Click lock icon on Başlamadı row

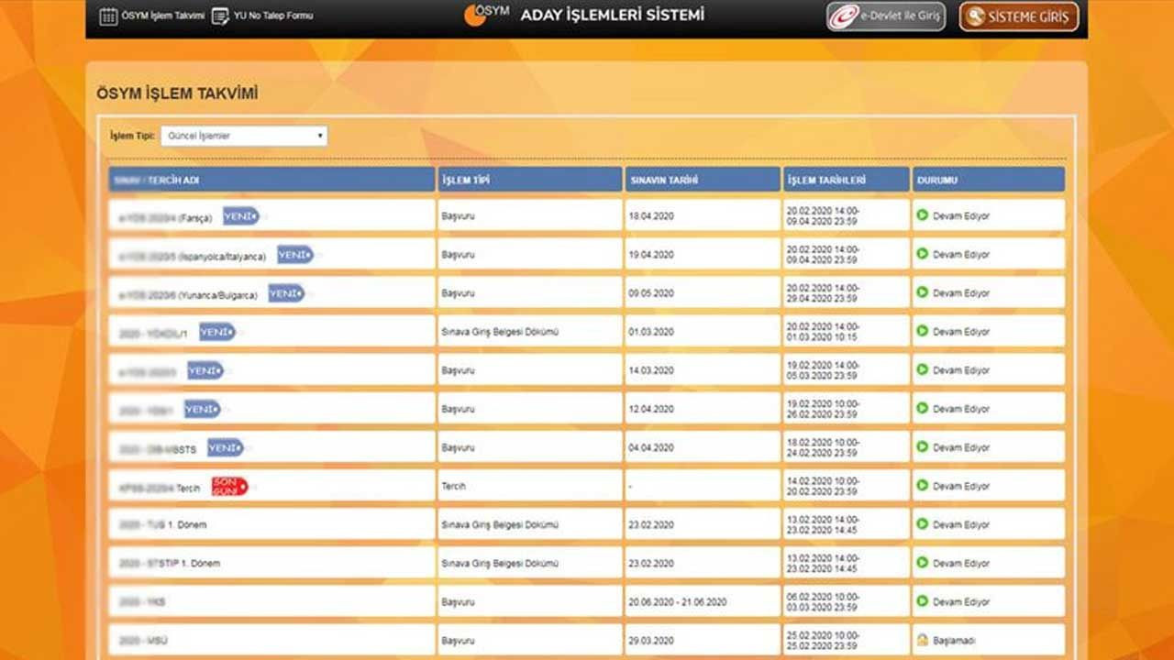(922, 640)
